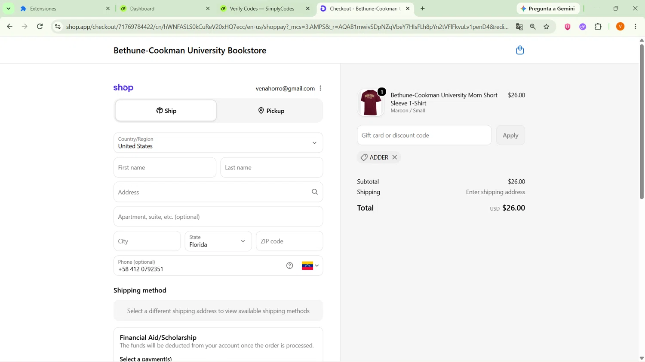645x362 pixels.
Task: Focus the Apartment, suite field
Action: tap(218, 217)
